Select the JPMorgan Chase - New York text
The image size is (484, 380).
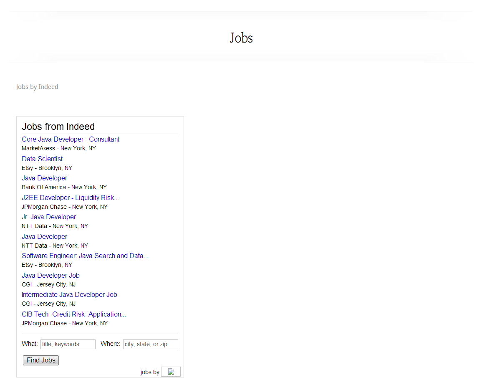[x=65, y=207]
